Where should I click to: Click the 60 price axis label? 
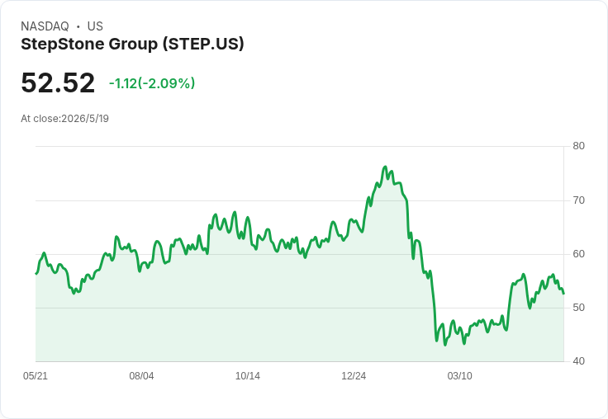(578, 254)
